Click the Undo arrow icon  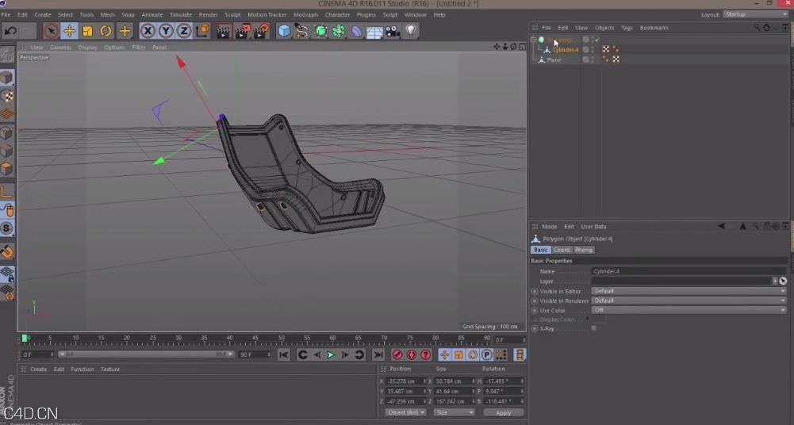pos(10,31)
